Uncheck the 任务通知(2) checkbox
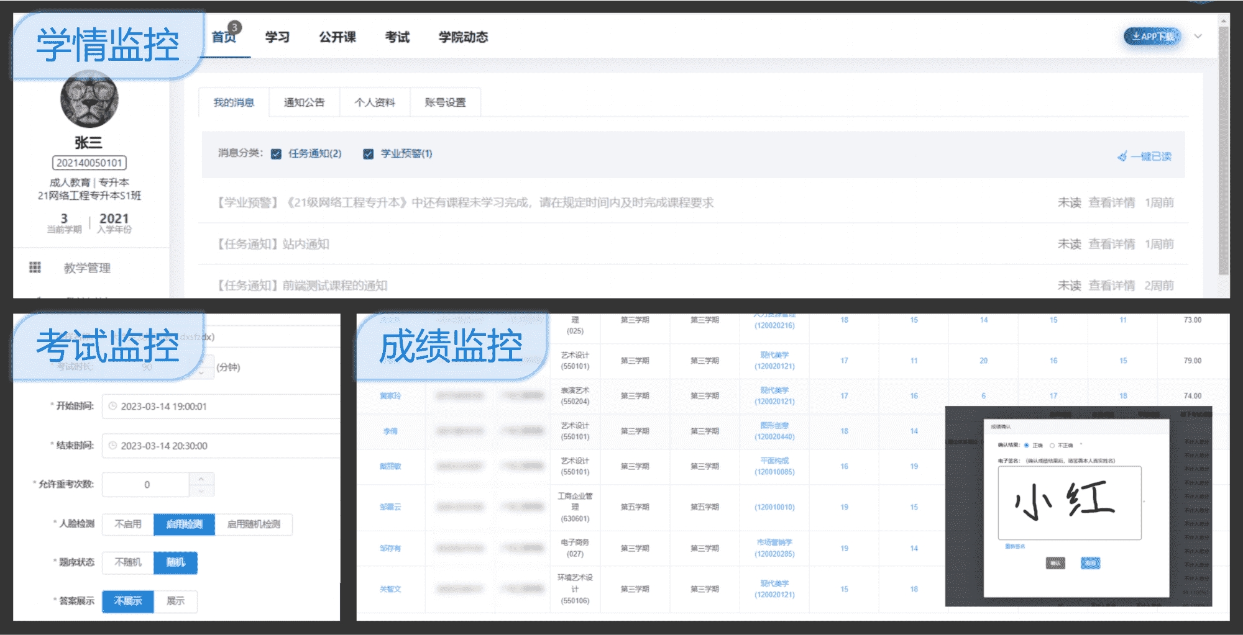The width and height of the screenshot is (1243, 635). (276, 154)
